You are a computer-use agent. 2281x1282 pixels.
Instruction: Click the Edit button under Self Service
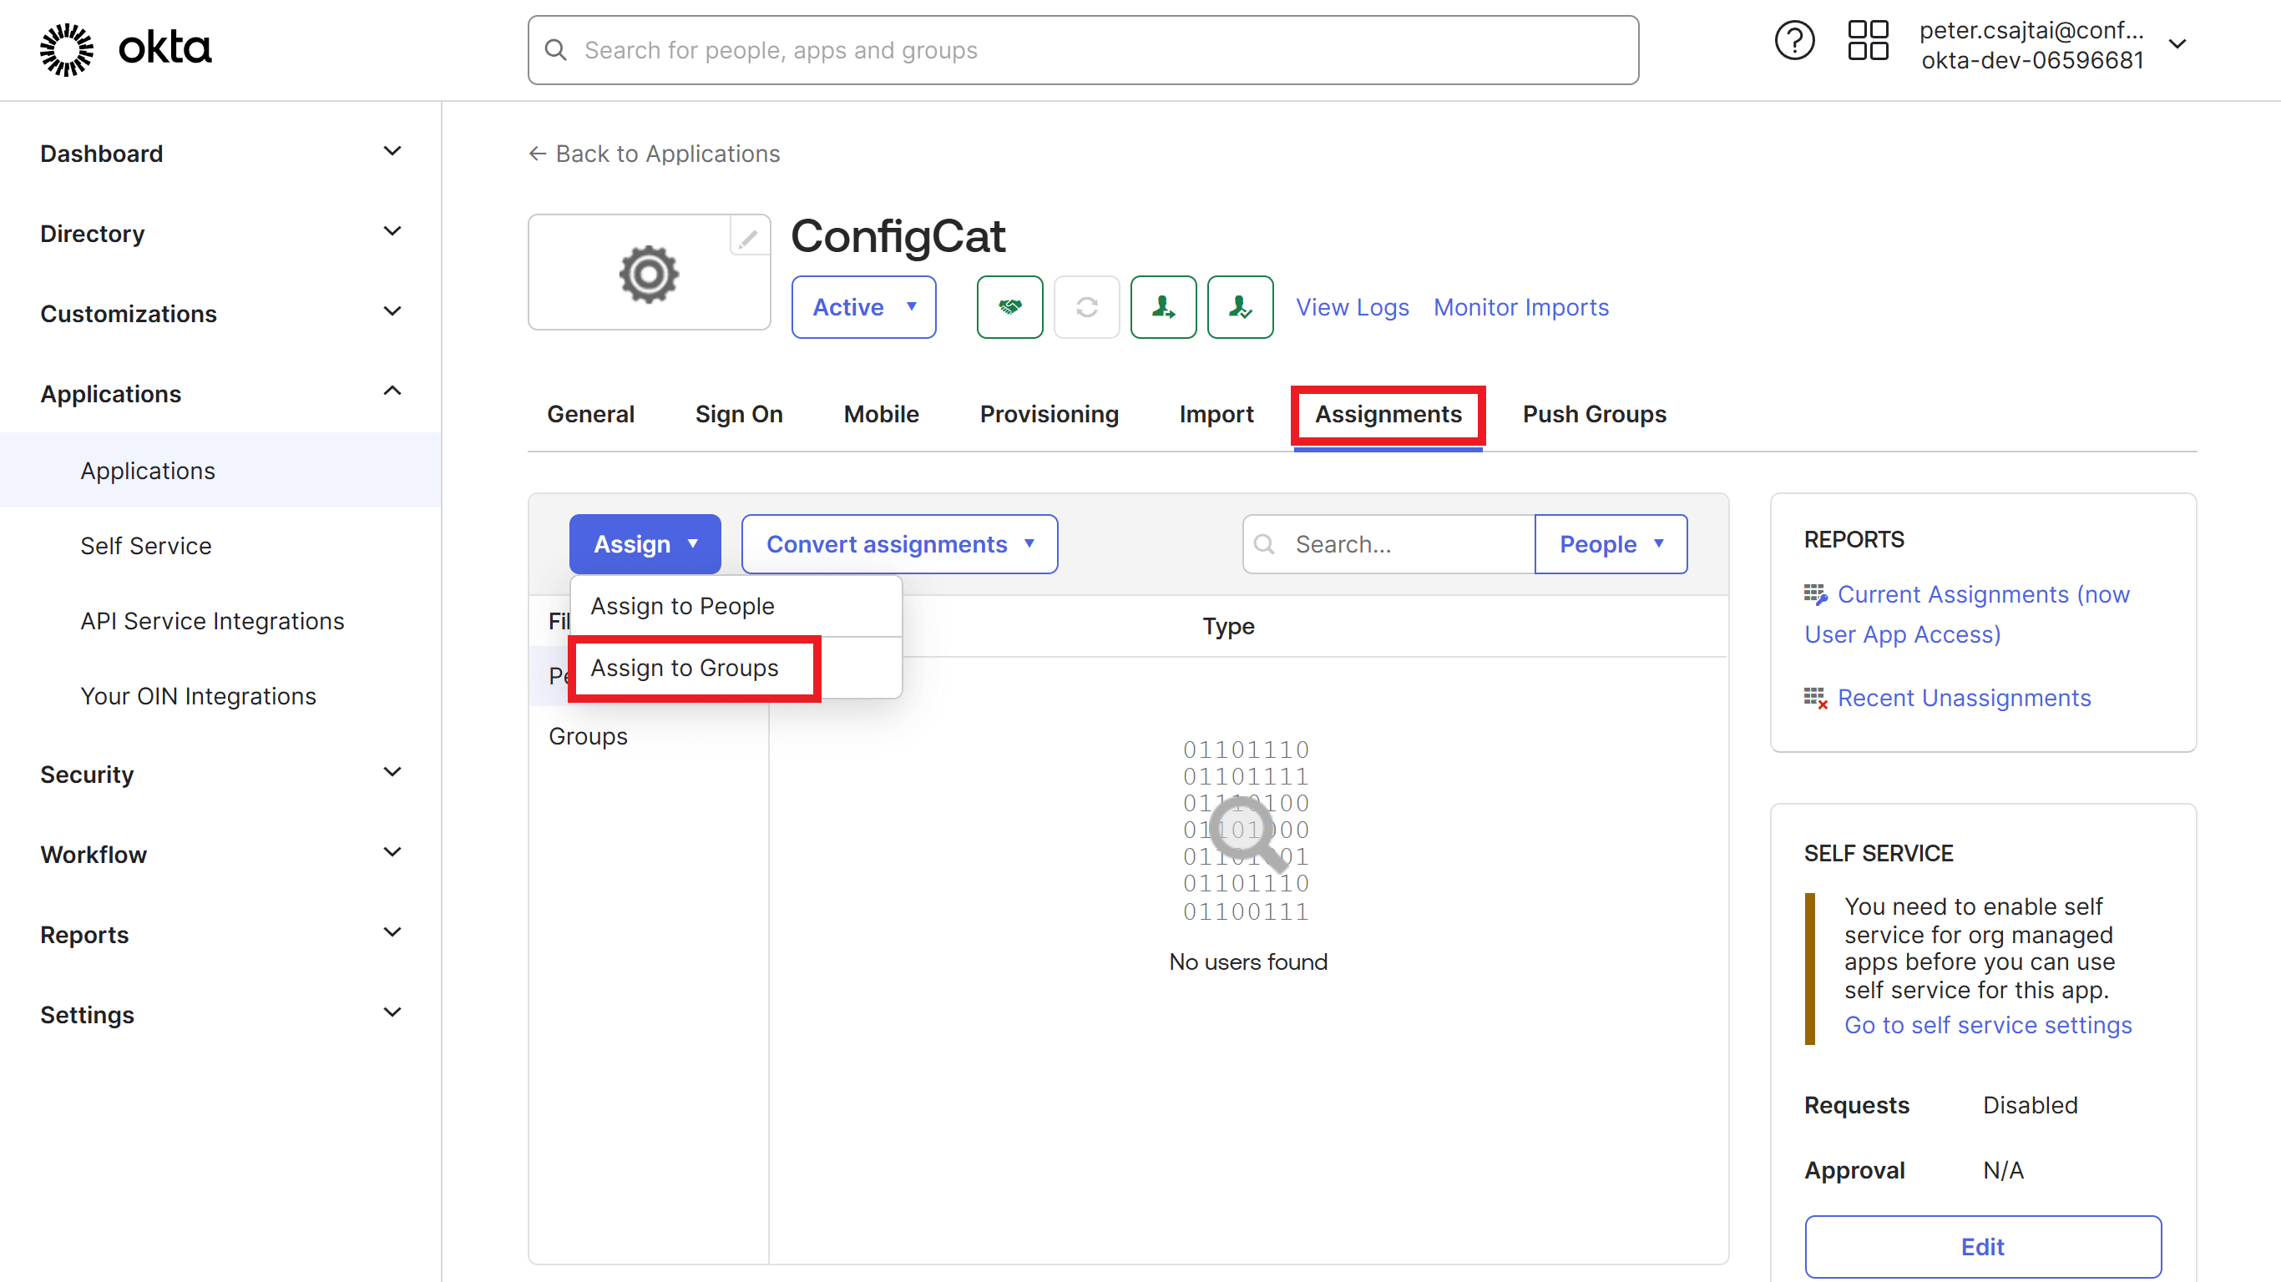point(1983,1246)
